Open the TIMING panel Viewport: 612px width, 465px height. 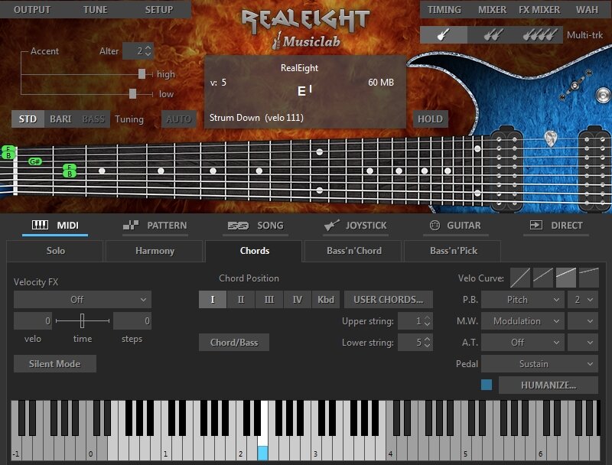click(x=444, y=10)
